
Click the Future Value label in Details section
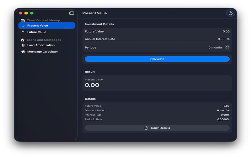[93, 106]
